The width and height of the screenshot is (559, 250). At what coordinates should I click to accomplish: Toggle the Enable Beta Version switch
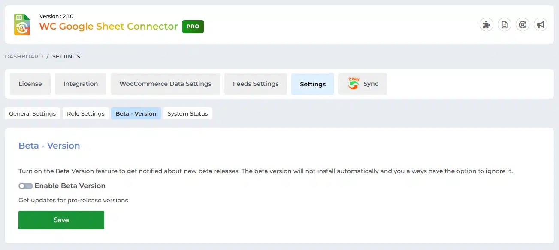(26, 186)
